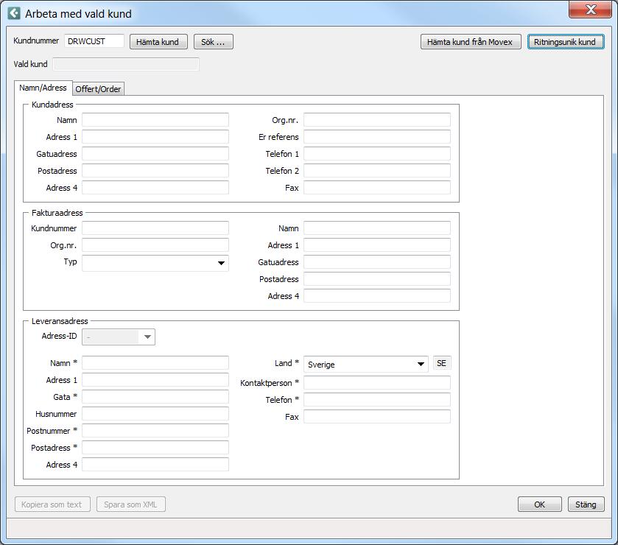
Task: Click the Vald kund field
Action: coord(126,64)
